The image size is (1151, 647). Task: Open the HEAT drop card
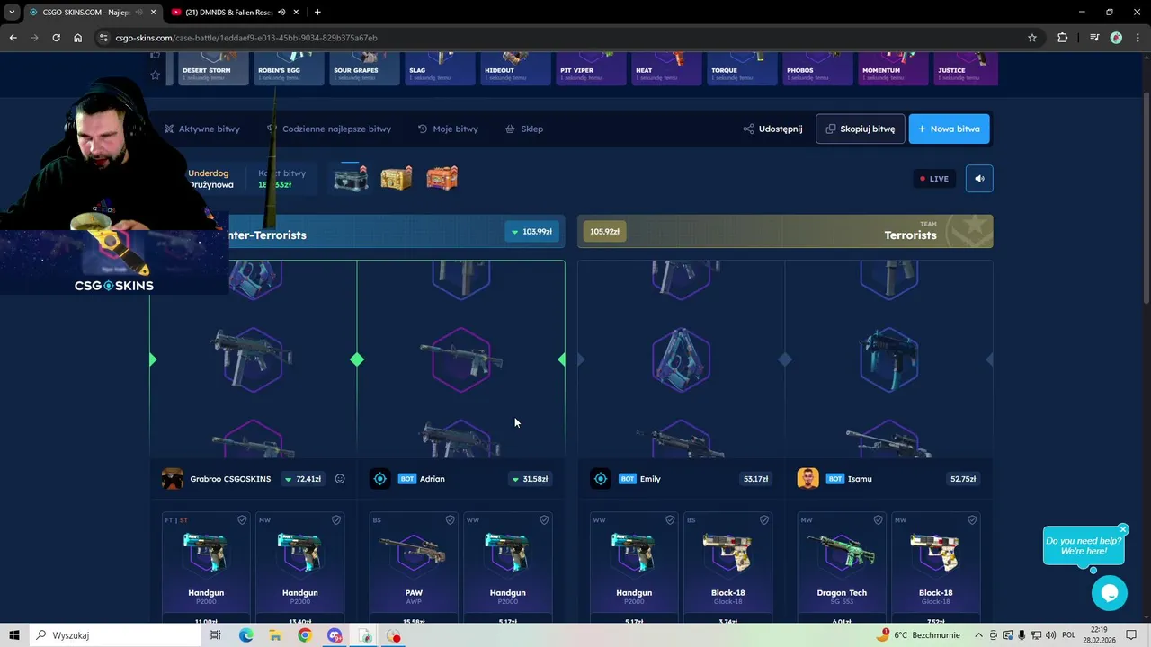click(665, 68)
